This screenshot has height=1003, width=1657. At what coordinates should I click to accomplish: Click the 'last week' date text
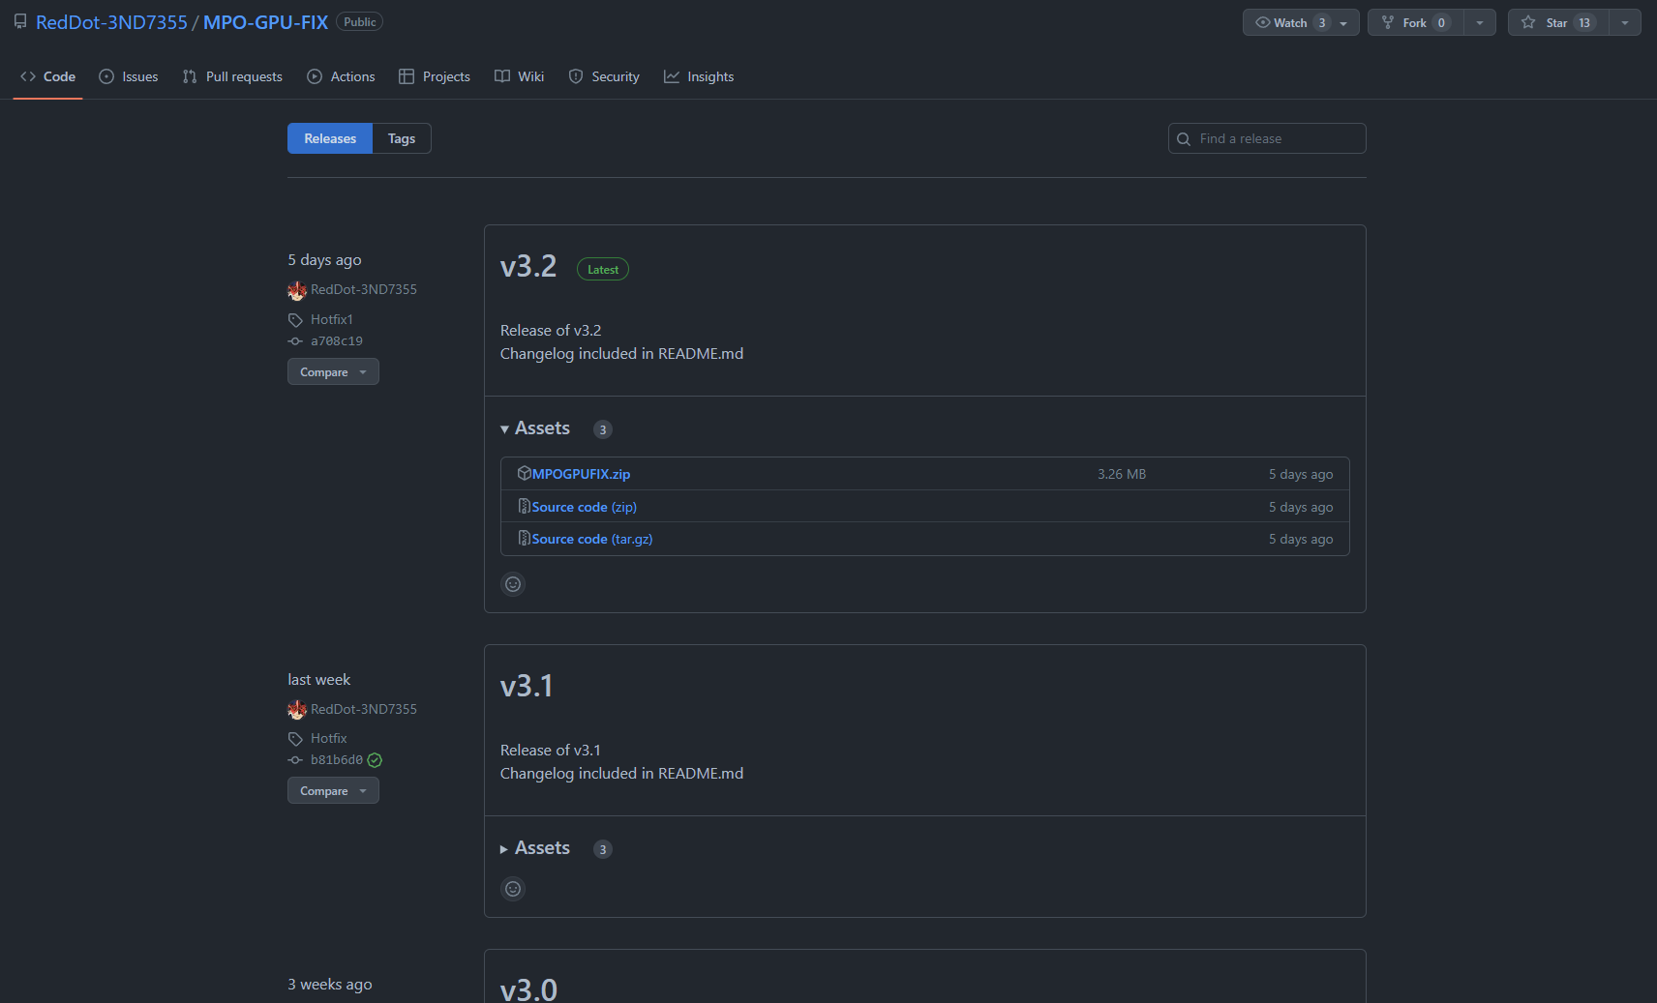tap(319, 680)
